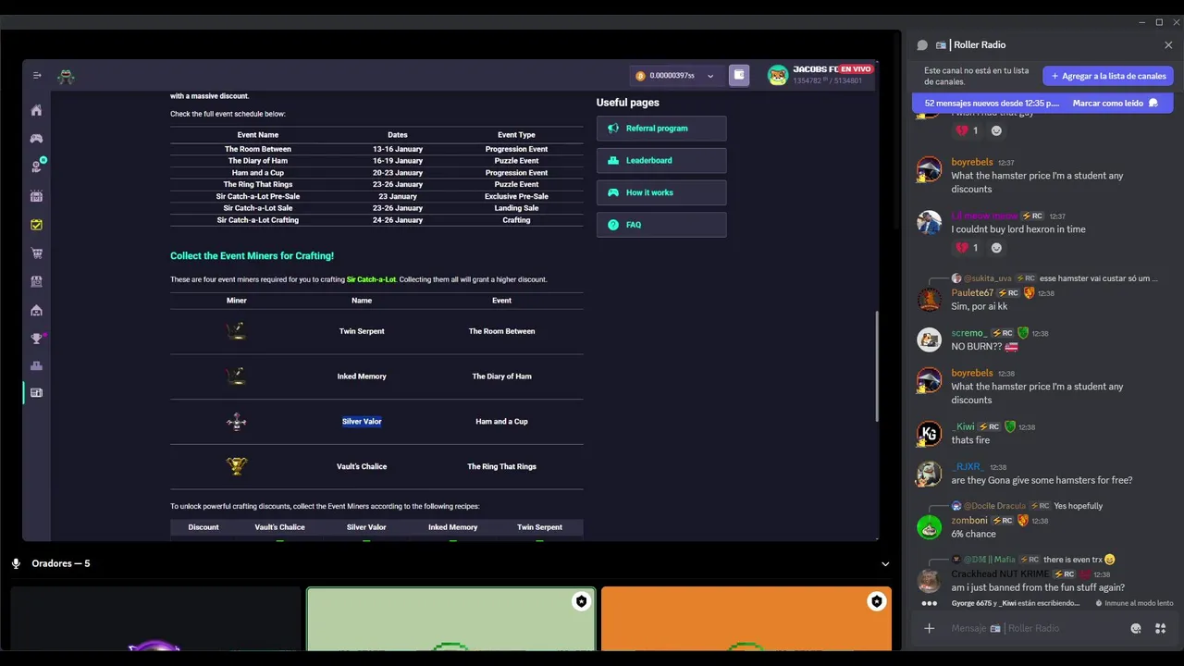Open How it works link
This screenshot has width=1184, height=666.
661,192
